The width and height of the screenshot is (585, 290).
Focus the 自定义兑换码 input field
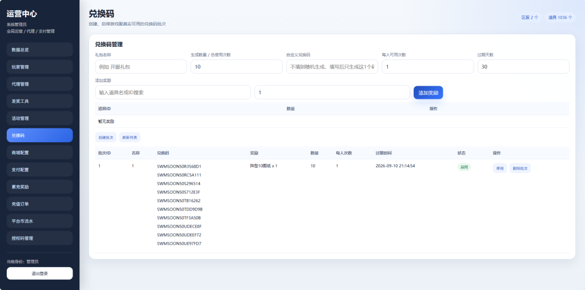332,67
